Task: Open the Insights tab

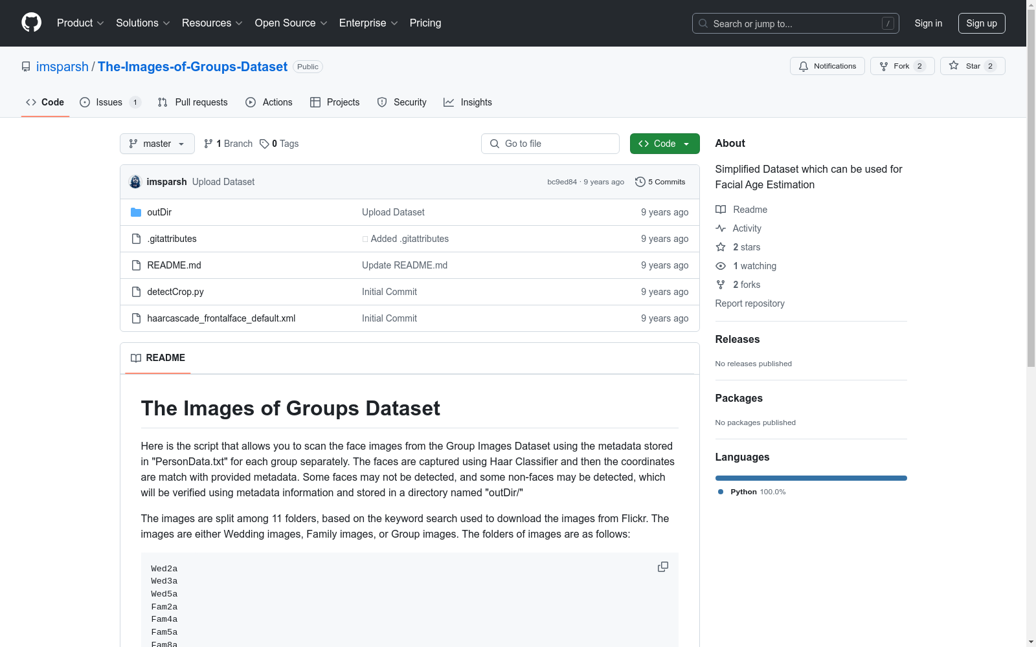Action: click(467, 102)
